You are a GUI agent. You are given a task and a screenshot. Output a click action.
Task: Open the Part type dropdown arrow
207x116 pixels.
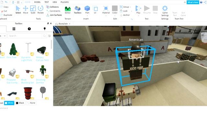pyautogui.click(x=87, y=16)
